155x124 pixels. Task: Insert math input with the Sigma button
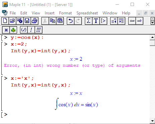click(89, 21)
